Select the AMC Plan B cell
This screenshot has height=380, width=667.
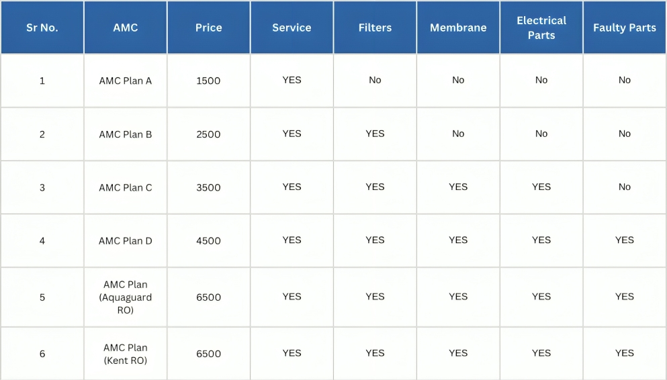126,134
